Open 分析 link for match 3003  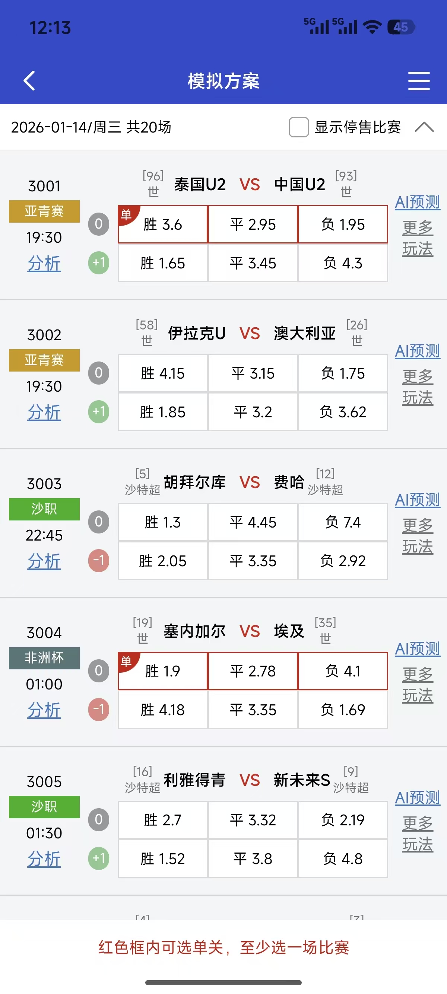[44, 561]
